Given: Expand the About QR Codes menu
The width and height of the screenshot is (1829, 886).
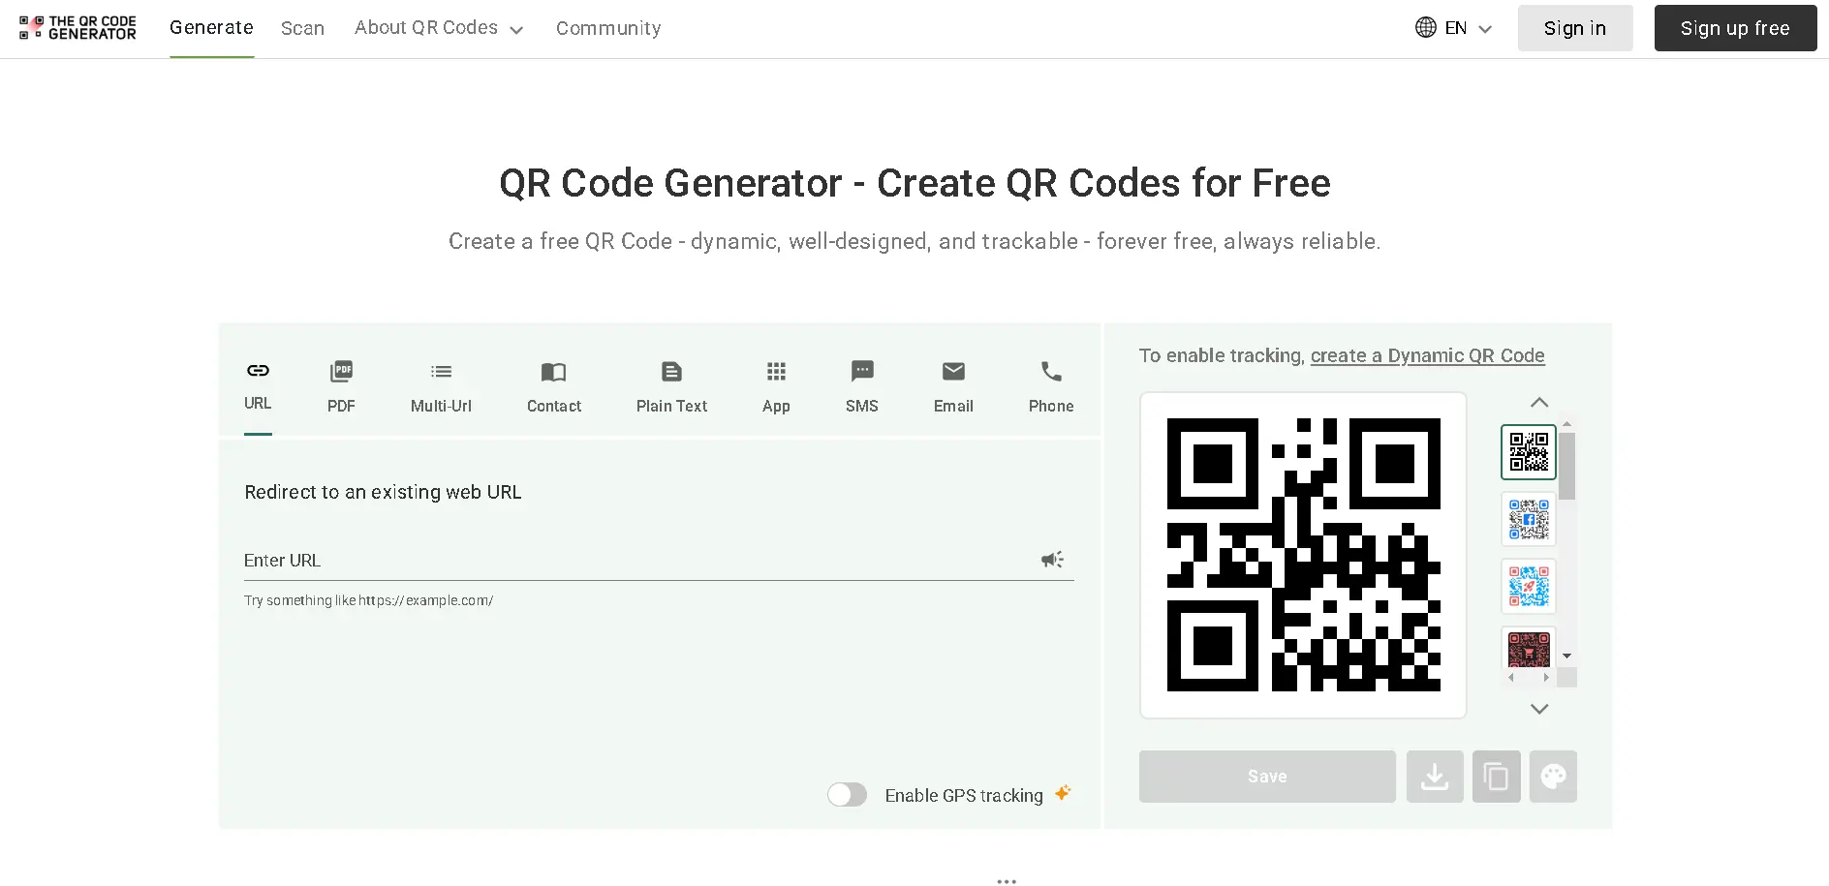Looking at the screenshot, I should click(438, 27).
